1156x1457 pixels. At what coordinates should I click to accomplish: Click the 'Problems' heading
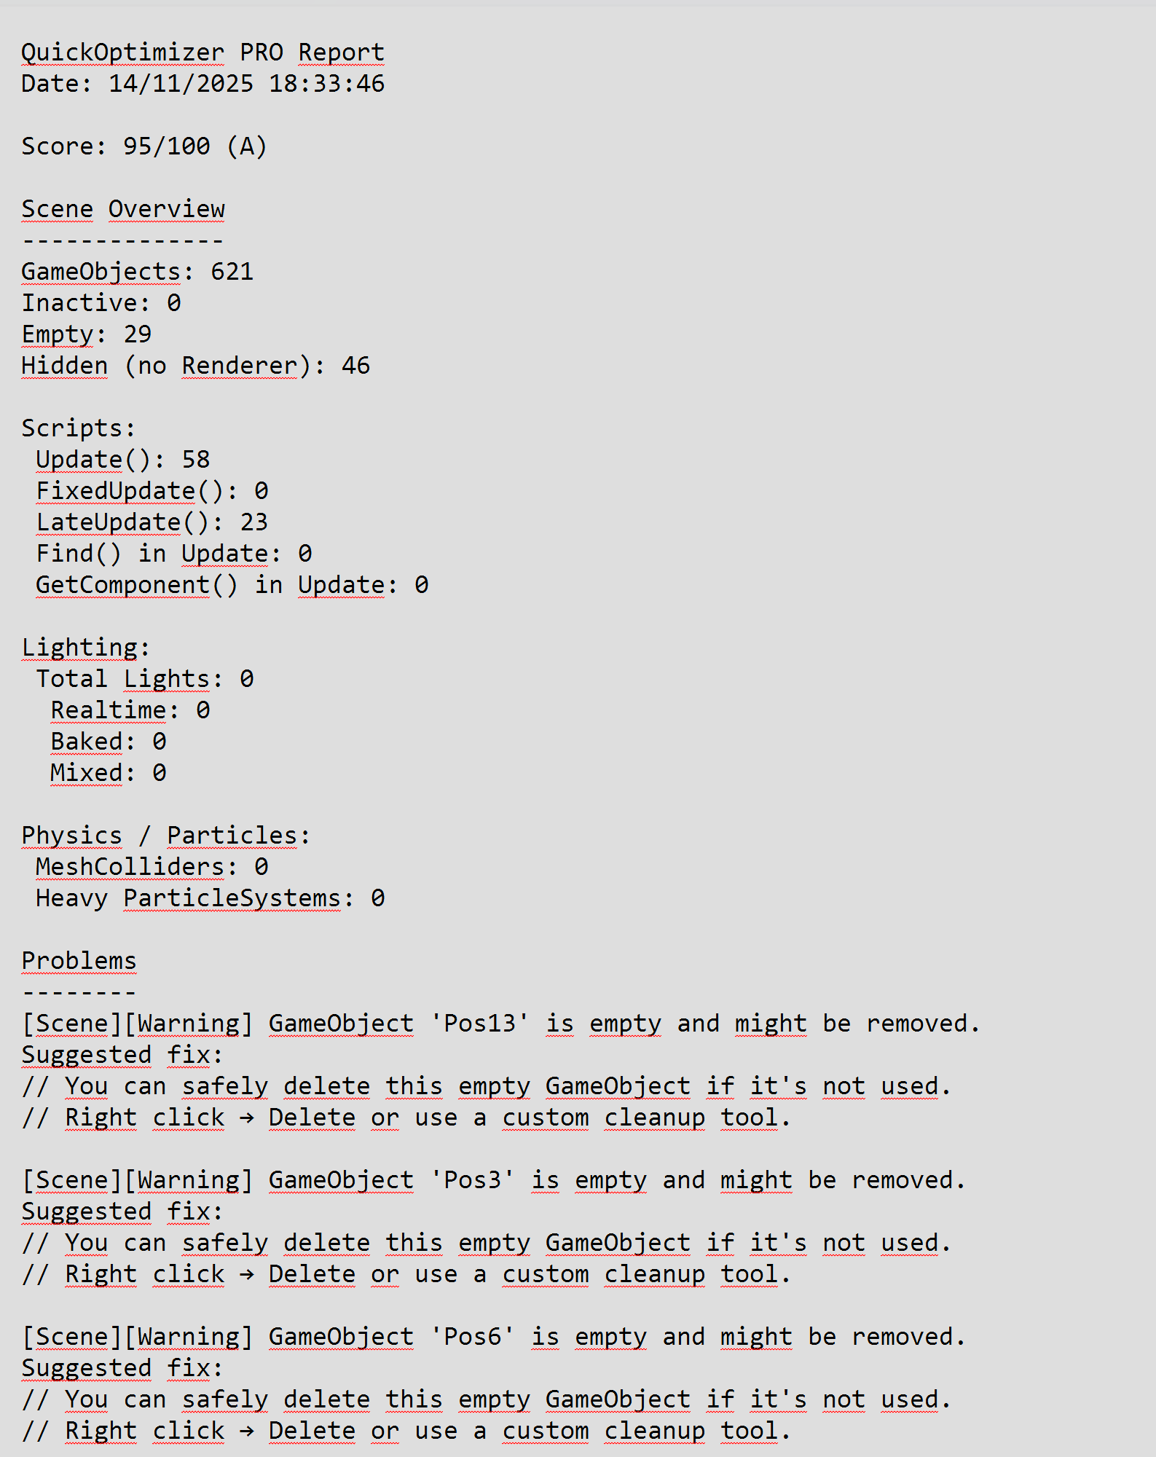[79, 961]
